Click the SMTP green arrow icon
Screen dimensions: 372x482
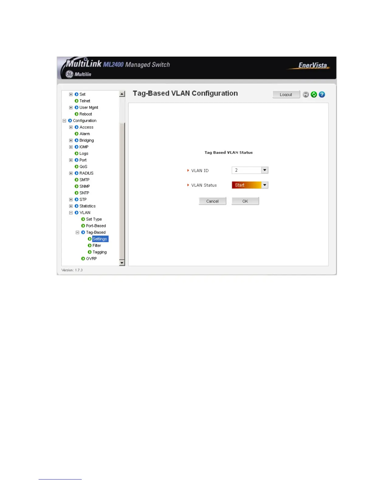click(x=77, y=180)
